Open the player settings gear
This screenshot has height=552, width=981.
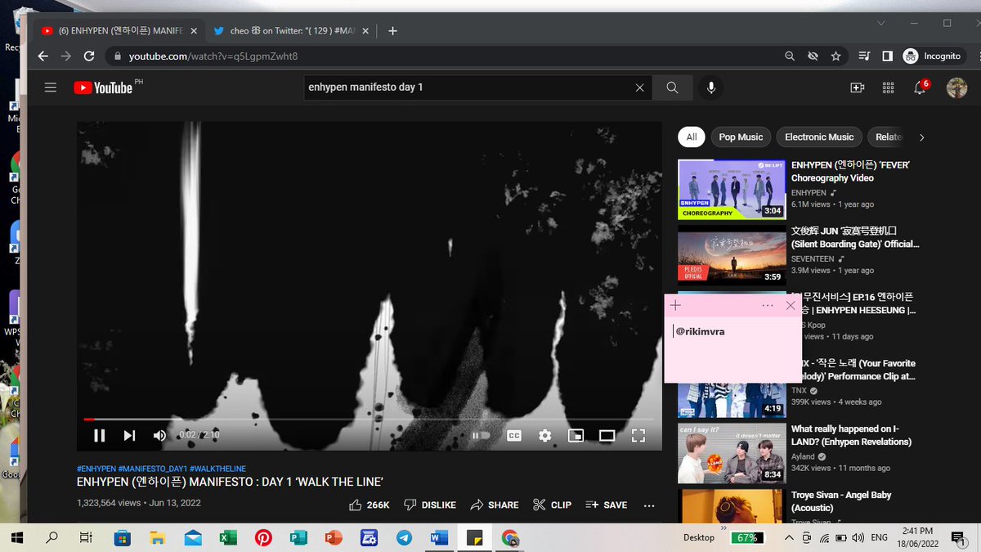tap(545, 435)
